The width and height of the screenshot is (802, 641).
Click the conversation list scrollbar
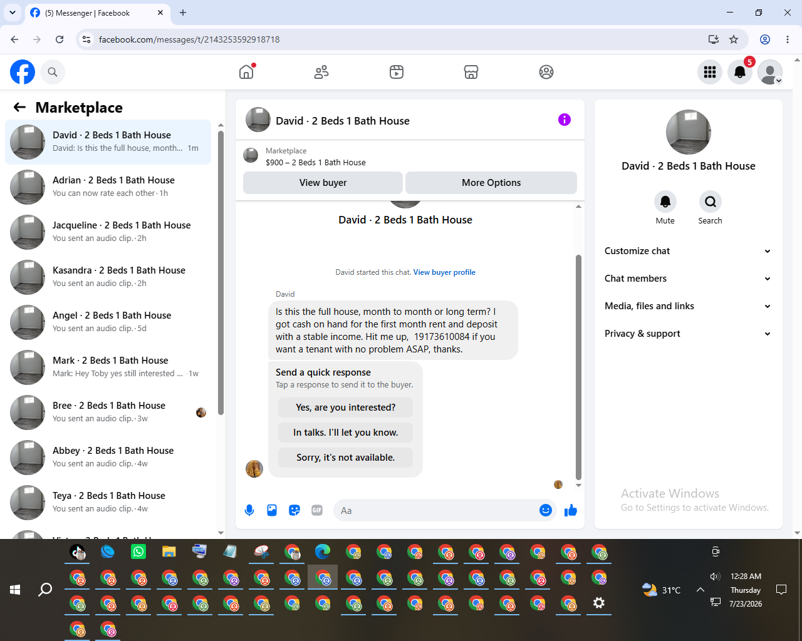221,273
